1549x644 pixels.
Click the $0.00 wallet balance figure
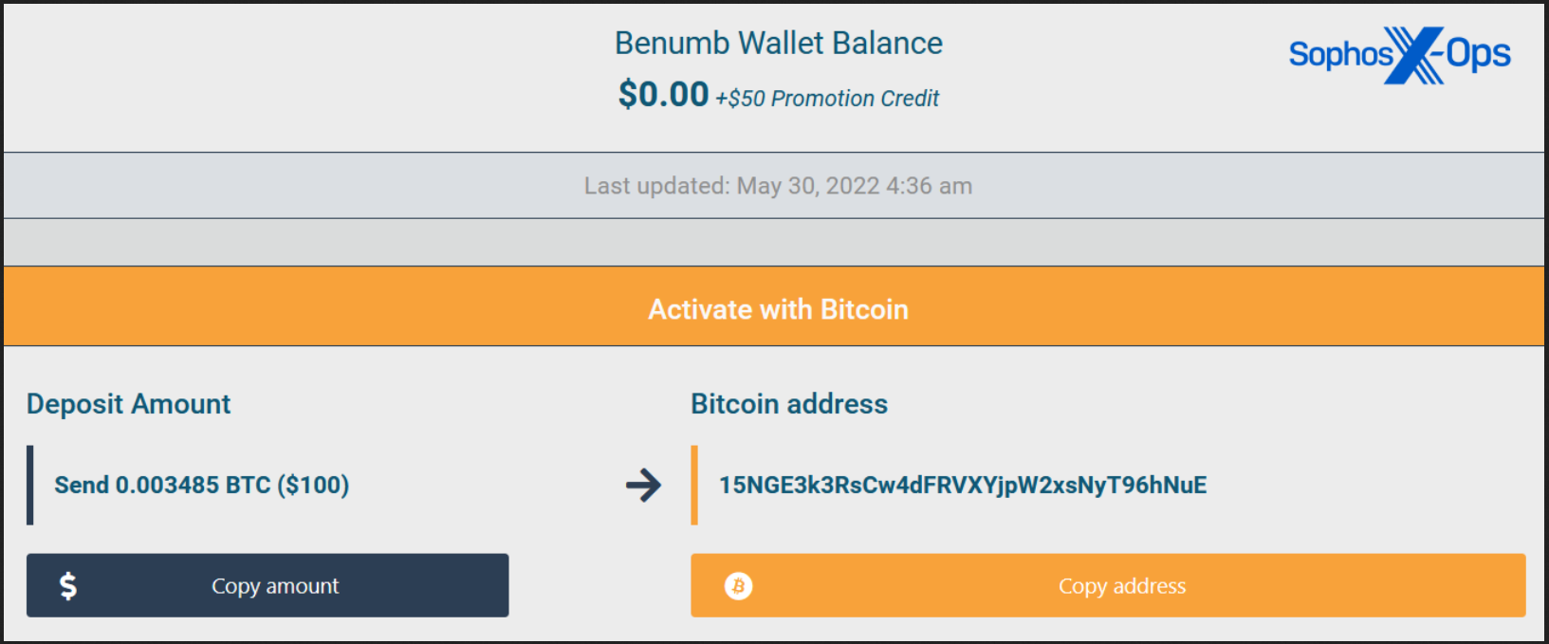[663, 95]
